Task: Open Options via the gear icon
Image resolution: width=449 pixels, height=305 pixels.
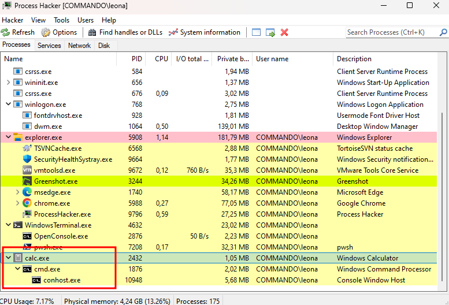Action: [x=46, y=32]
